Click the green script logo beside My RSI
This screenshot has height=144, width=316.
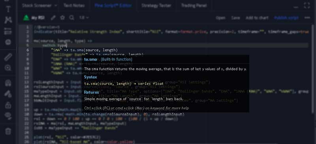[26, 18]
